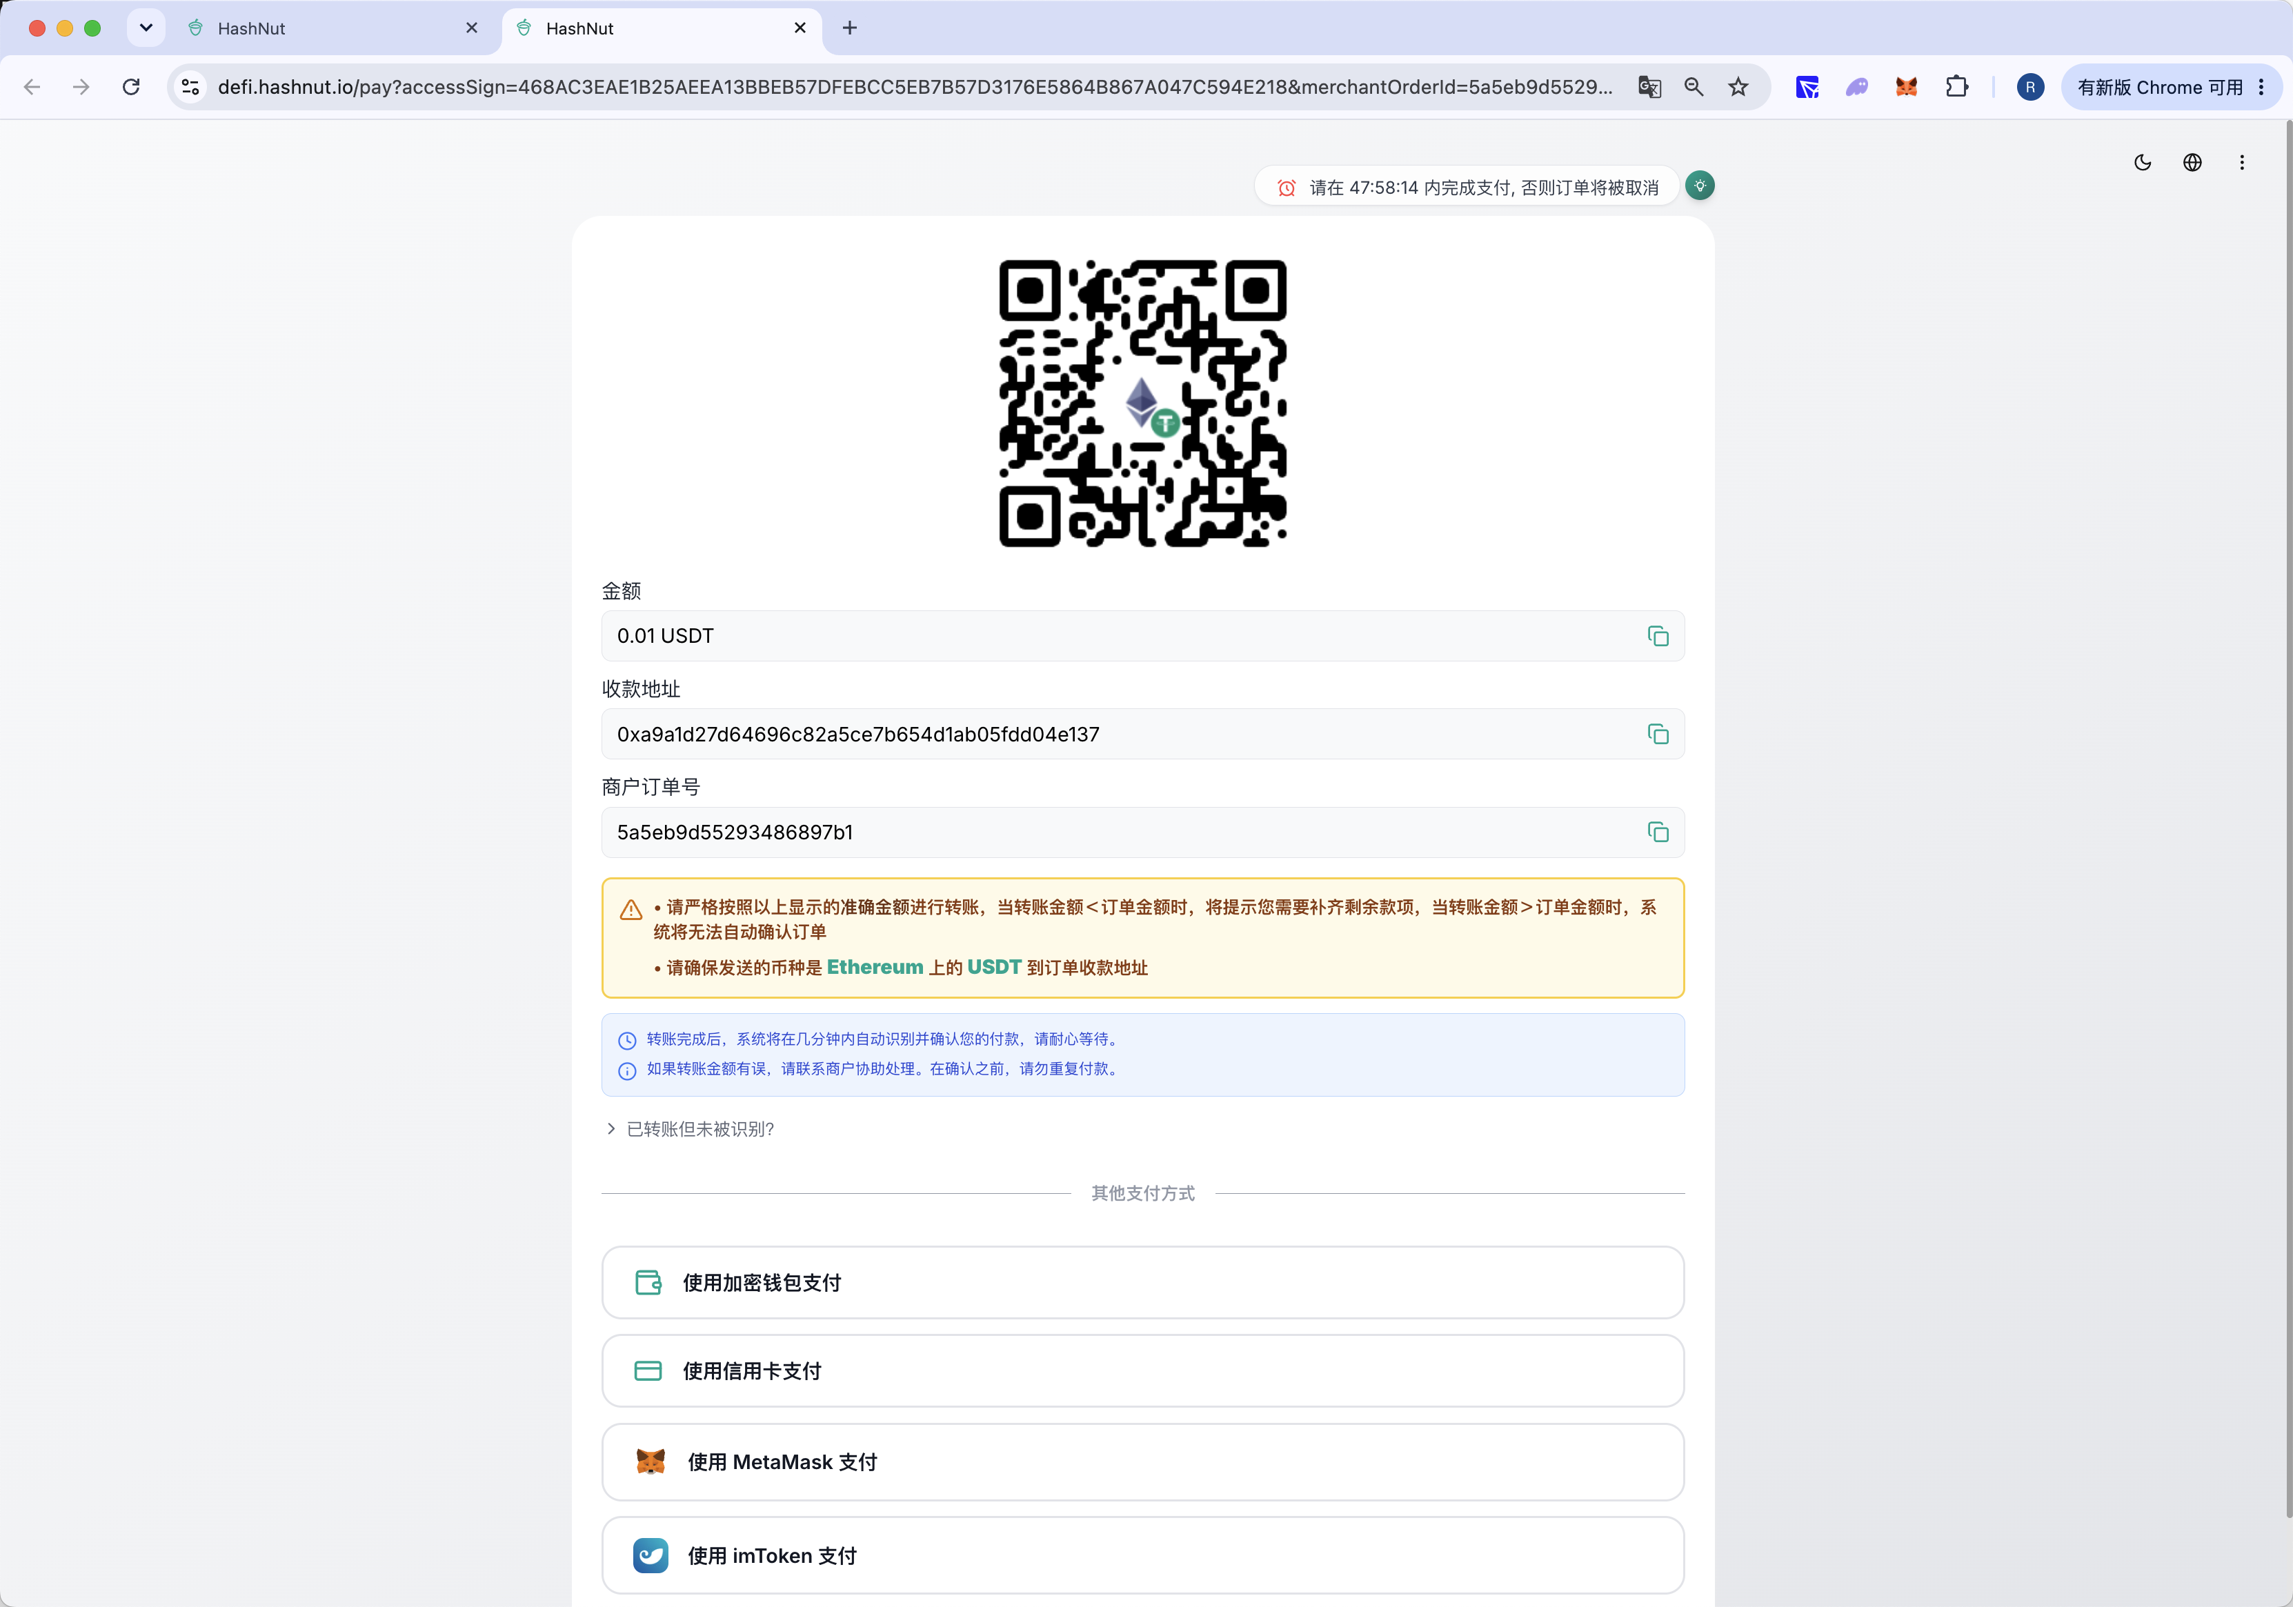
Task: Go back to previous page
Action: (x=32, y=87)
